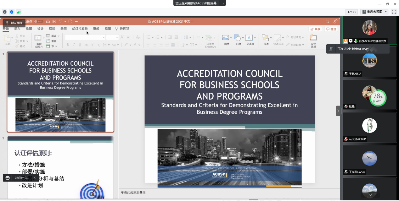Viewport: 399px width, 201px height.
Task: Open the font name combo box
Action: tap(85, 37)
